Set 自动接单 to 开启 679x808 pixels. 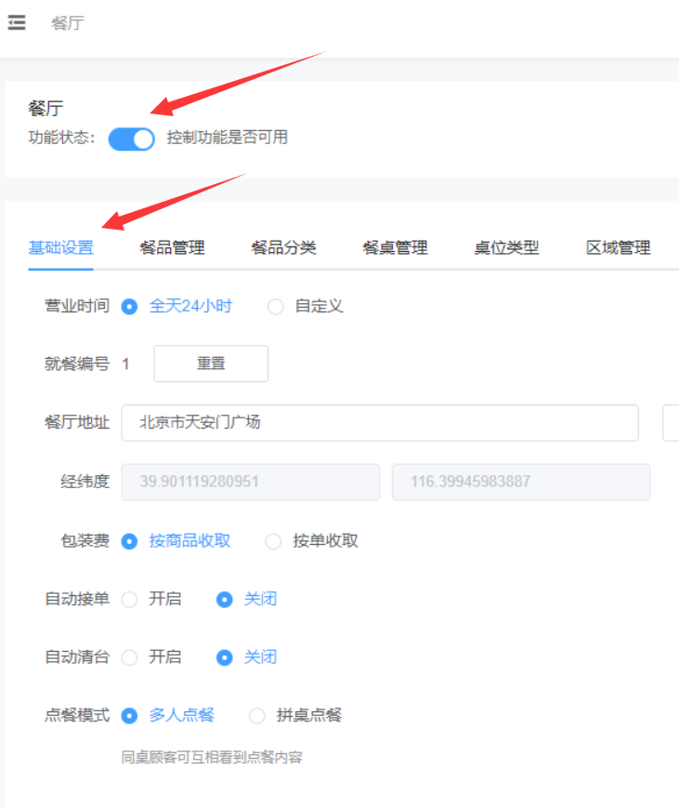tap(151, 600)
